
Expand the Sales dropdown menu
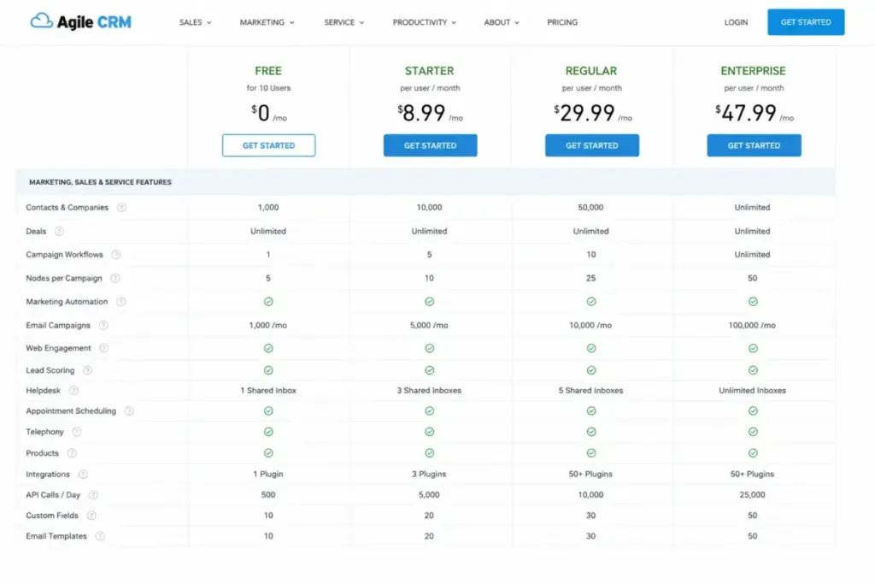pos(196,22)
